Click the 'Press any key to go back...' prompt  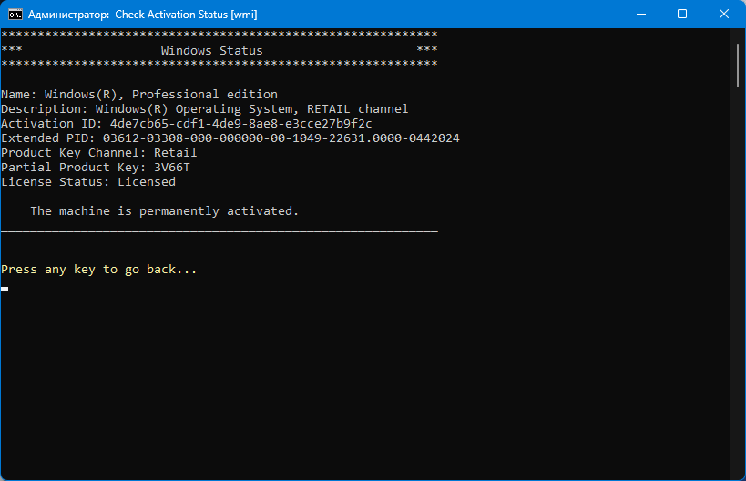coord(99,270)
